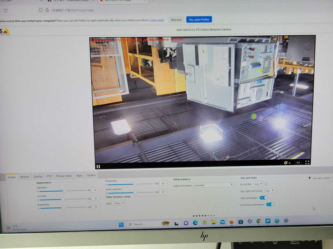Screen dimensions: 333x249
Task: Adjust the Noise reduction slider
Action: (x=131, y=193)
